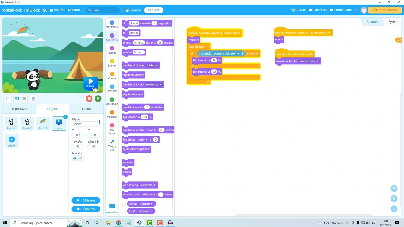Toggle the stage grid view icon
Screen dimensions: 404x227
[x=33, y=99]
